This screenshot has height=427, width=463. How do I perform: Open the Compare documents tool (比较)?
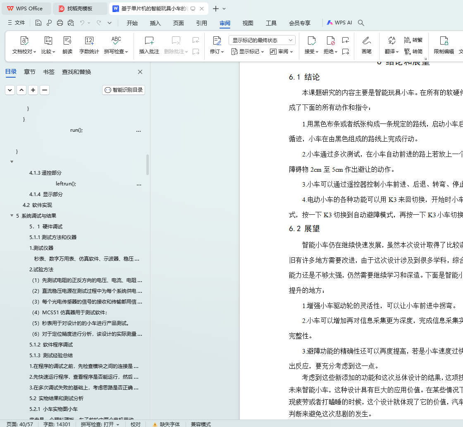(48, 45)
